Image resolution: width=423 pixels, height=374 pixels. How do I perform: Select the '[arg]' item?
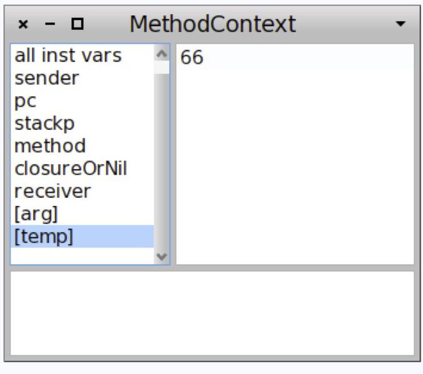pos(36,214)
